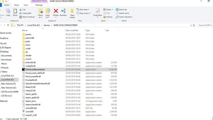The width and height of the screenshot is (213, 120).
Task: Click Copy path in the ribbon
Action: click(25, 13)
